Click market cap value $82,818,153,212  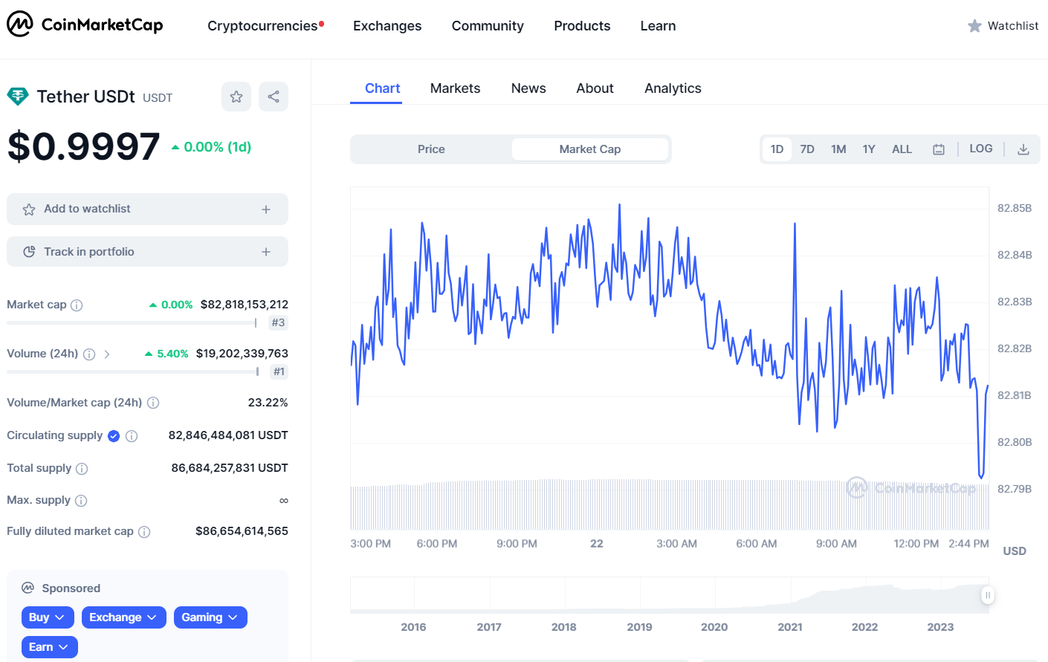pos(245,305)
